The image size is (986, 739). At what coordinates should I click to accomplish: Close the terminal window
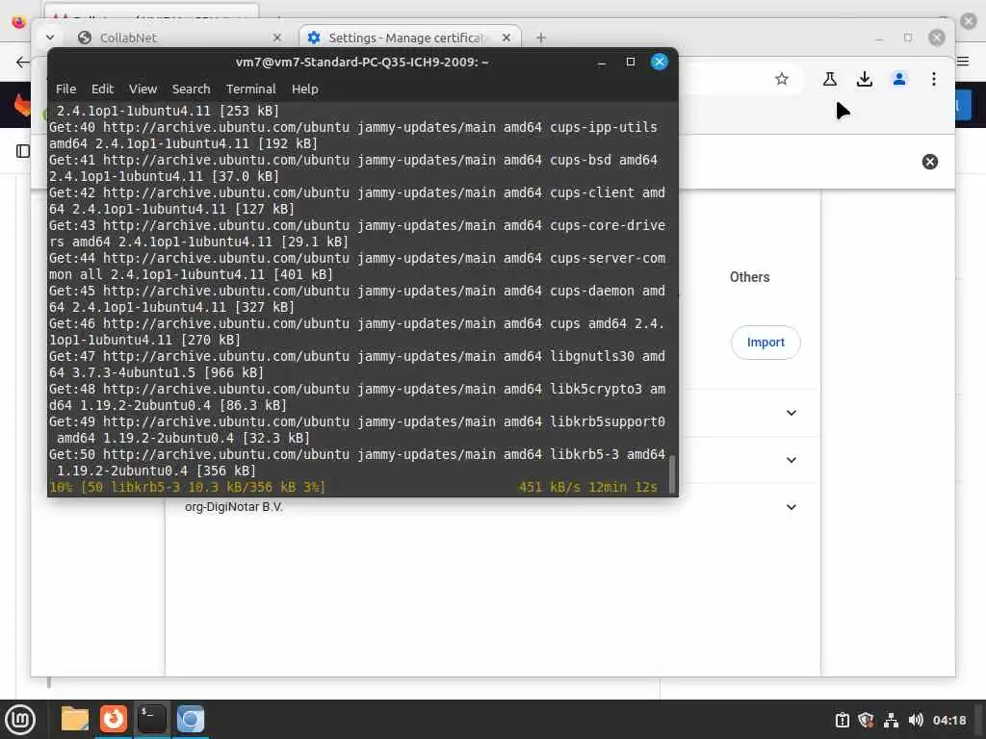point(659,62)
